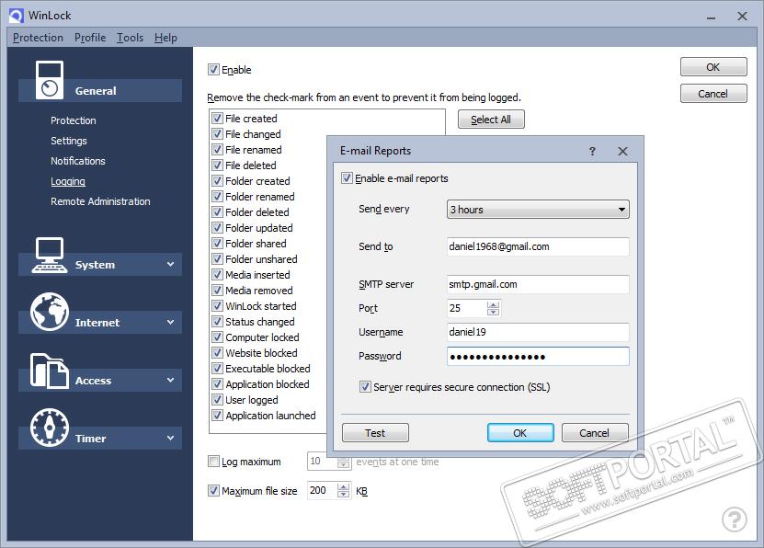The height and width of the screenshot is (548, 764).
Task: Uncheck Computer locked event
Action: click(217, 337)
